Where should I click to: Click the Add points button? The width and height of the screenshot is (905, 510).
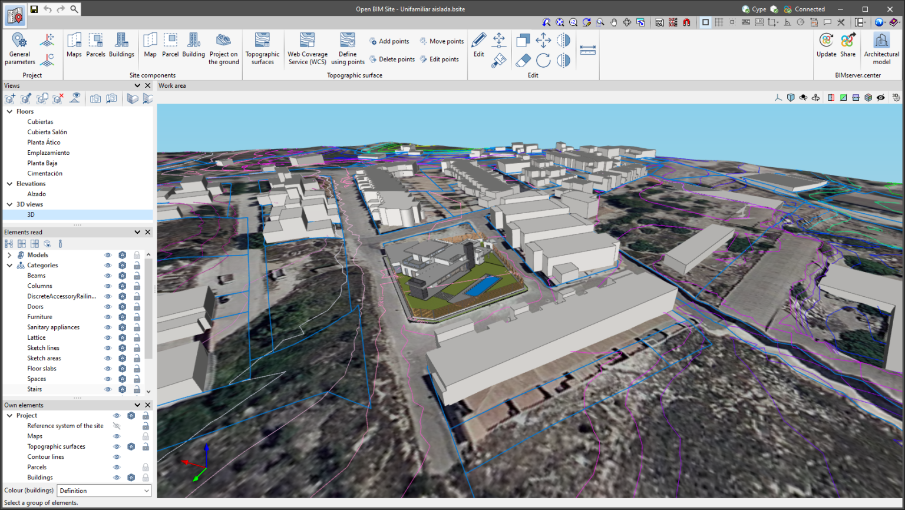click(389, 41)
